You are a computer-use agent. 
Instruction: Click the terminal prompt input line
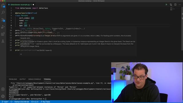(x=27, y=99)
